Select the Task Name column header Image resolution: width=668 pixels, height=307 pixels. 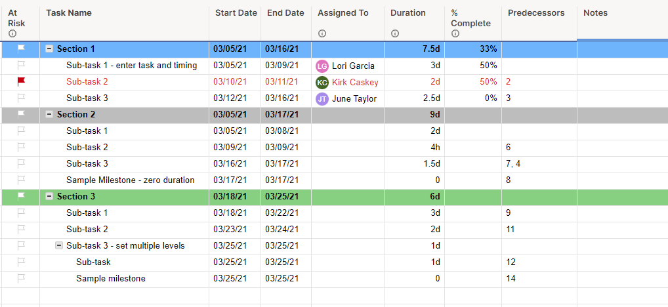coord(69,13)
